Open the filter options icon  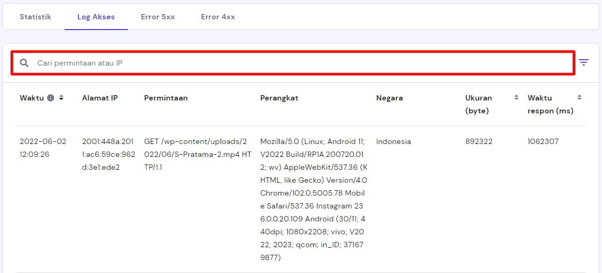(584, 62)
